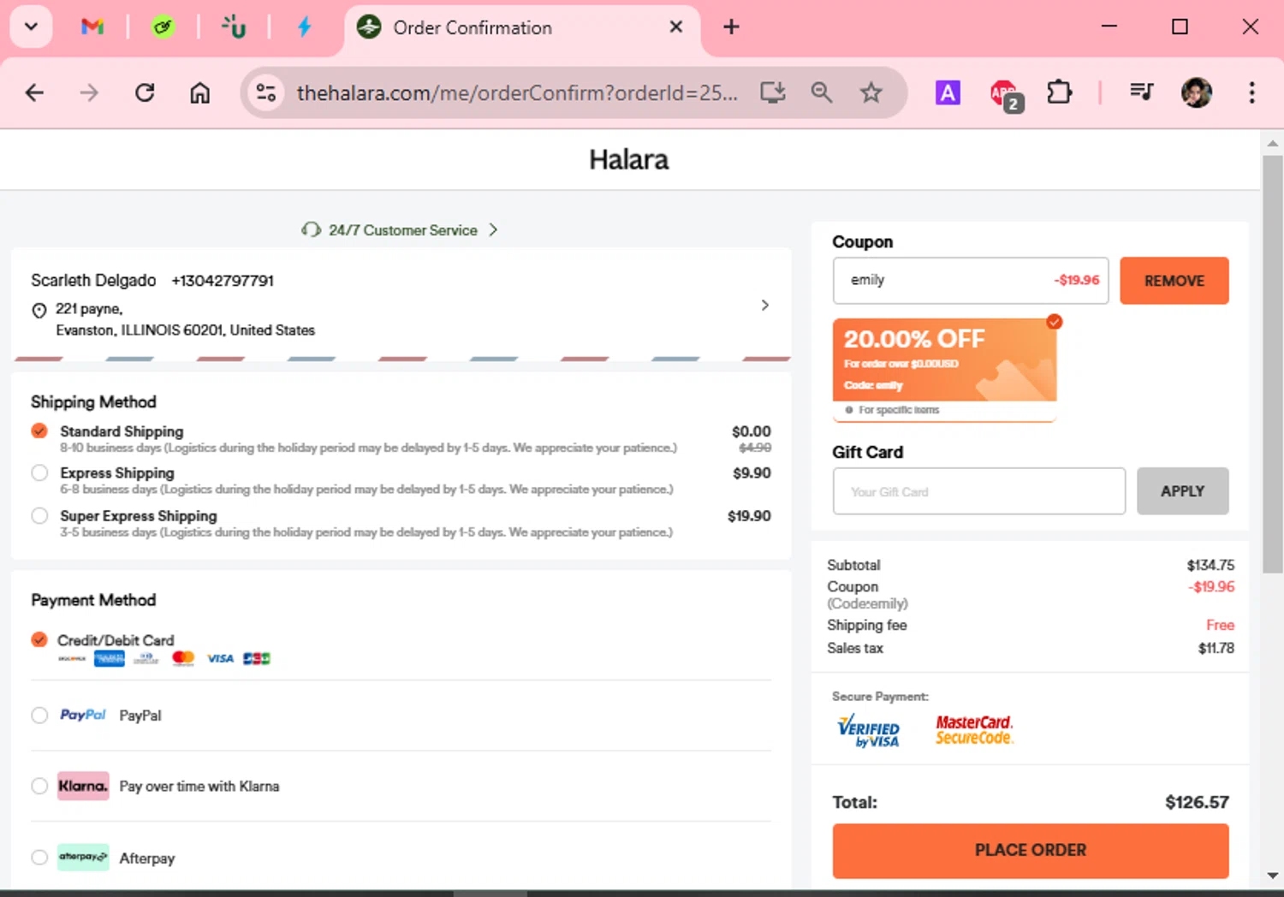This screenshot has height=897, width=1284.
Task: Click the page scroll up arrow
Action: pyautogui.click(x=1273, y=143)
